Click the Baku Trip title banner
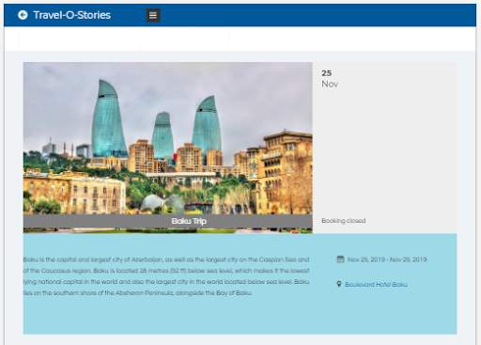 tap(168, 221)
